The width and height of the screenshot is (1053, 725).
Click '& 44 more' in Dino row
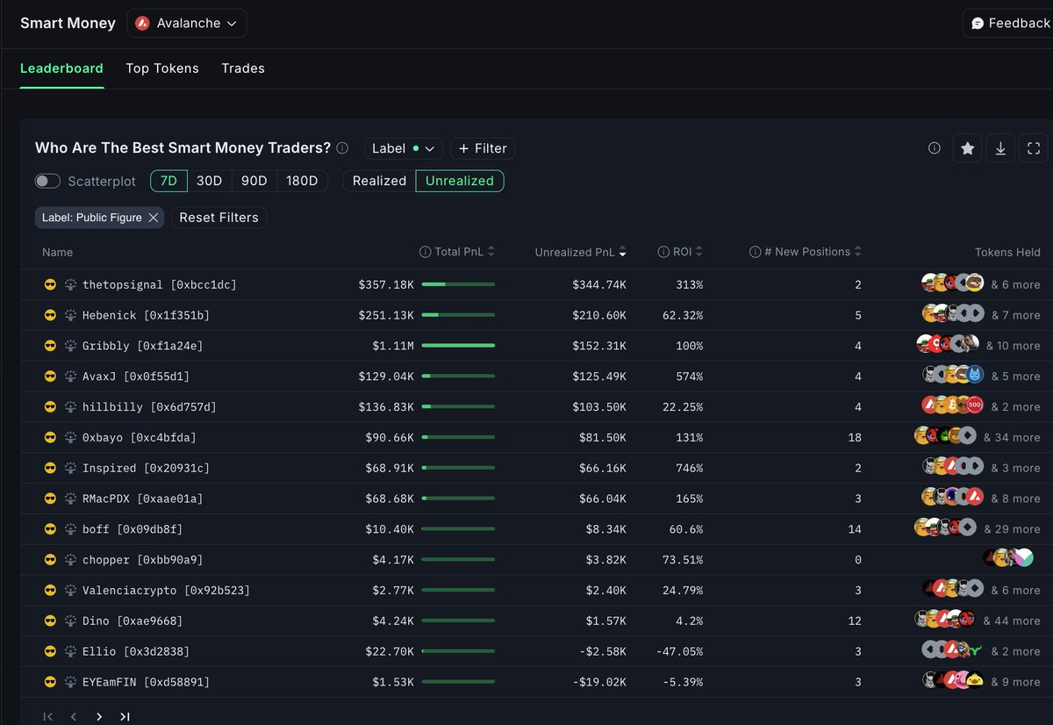point(1012,621)
